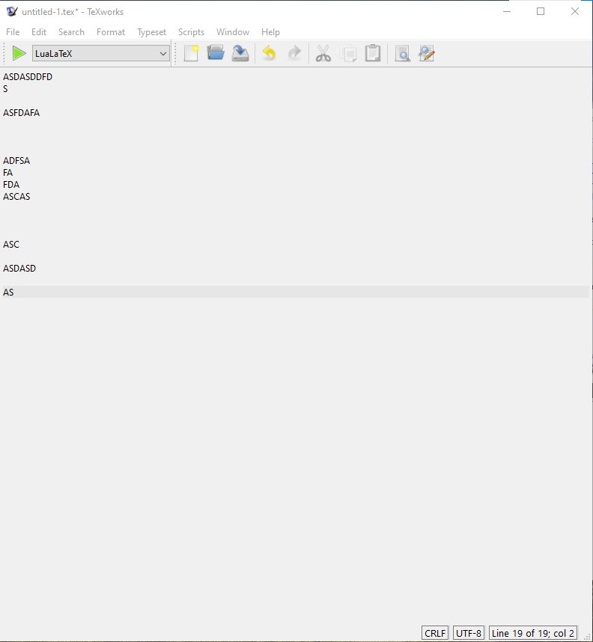This screenshot has height=642, width=593.
Task: Open the Scripts menu
Action: [191, 32]
